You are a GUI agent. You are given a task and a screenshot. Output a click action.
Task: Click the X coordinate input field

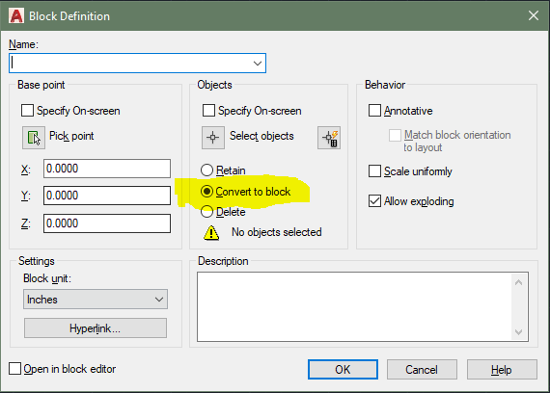click(107, 169)
